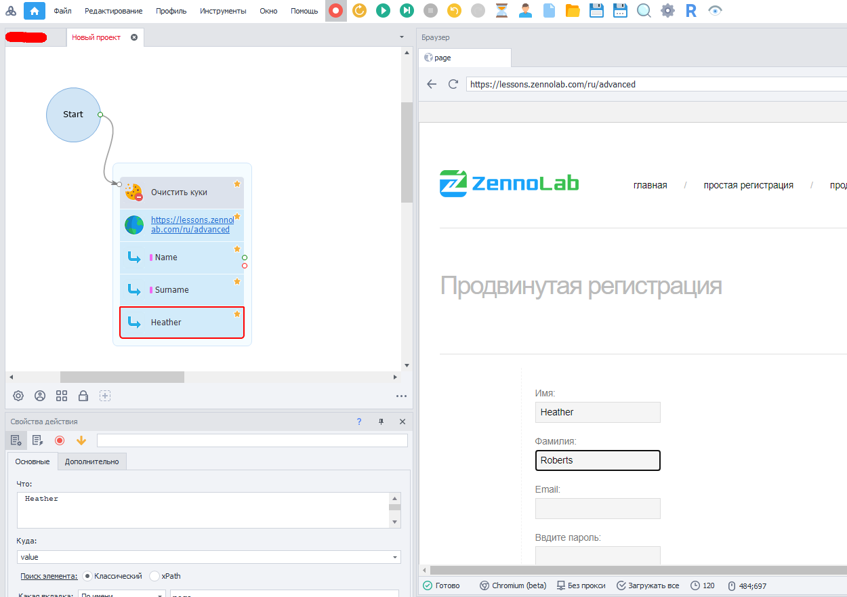This screenshot has height=597, width=847.
Task: Click the action settings list-gear icon
Action: 16,440
